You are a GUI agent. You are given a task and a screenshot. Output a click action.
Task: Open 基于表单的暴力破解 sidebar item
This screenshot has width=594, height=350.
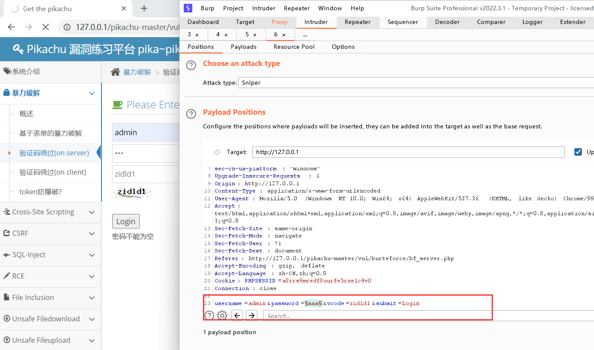coord(51,133)
